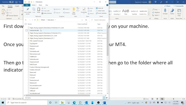The height and width of the screenshot is (105, 186).
Task: Click the Select all button
Action: [x=100, y=8]
